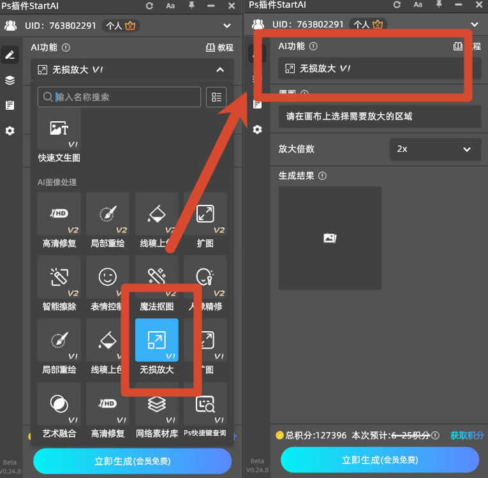Click info icon next to AI功能 in right panel
The height and width of the screenshot is (478, 488).
(313, 47)
